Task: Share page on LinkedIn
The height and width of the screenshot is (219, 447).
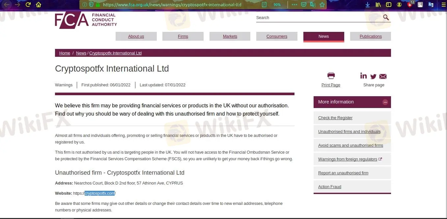Action: pos(363,76)
